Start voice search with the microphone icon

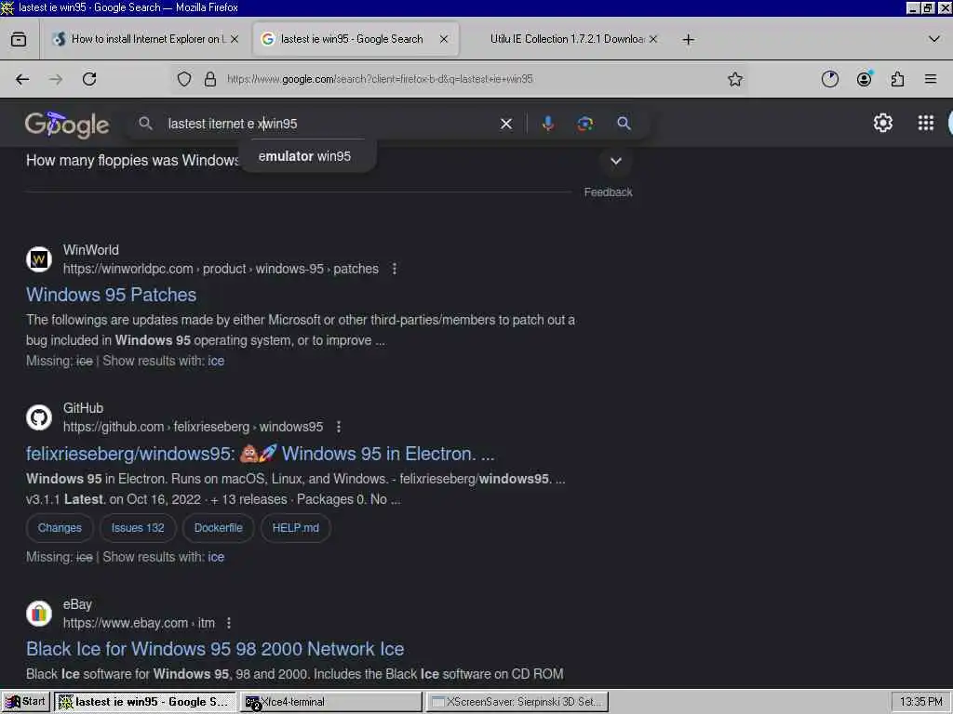(x=547, y=124)
